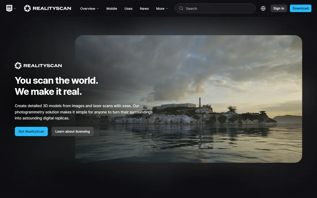
Task: Click the Epic Games logo icon
Action: tap(9, 8)
